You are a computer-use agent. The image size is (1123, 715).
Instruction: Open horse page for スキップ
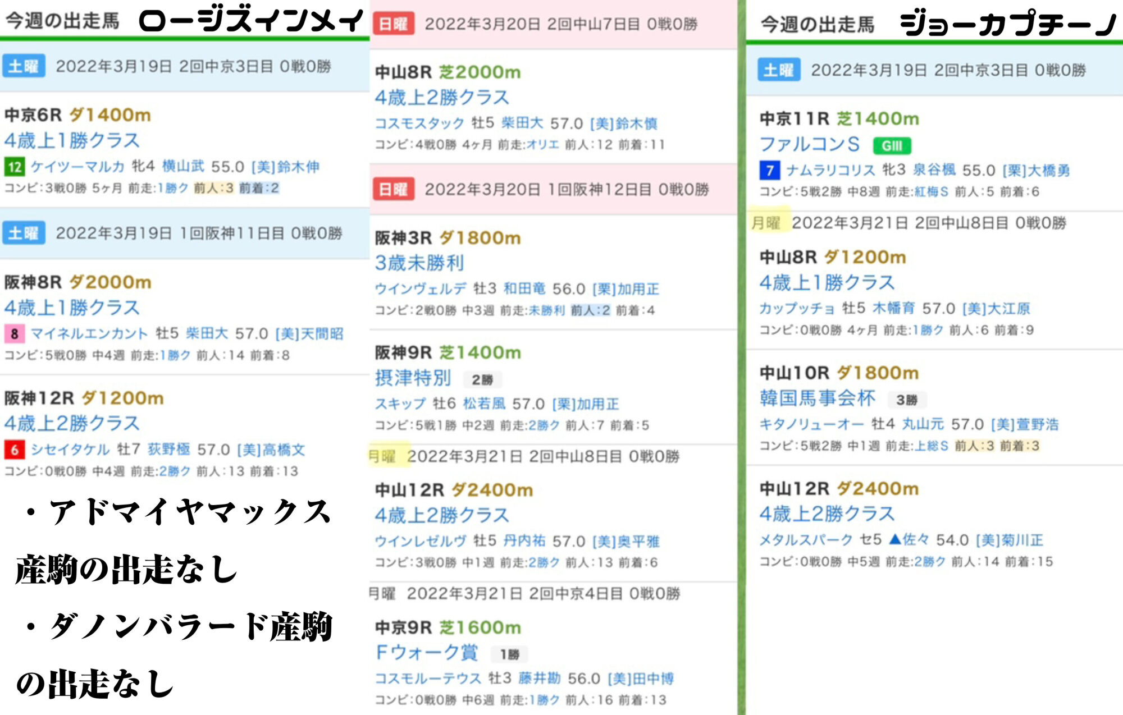pyautogui.click(x=400, y=404)
